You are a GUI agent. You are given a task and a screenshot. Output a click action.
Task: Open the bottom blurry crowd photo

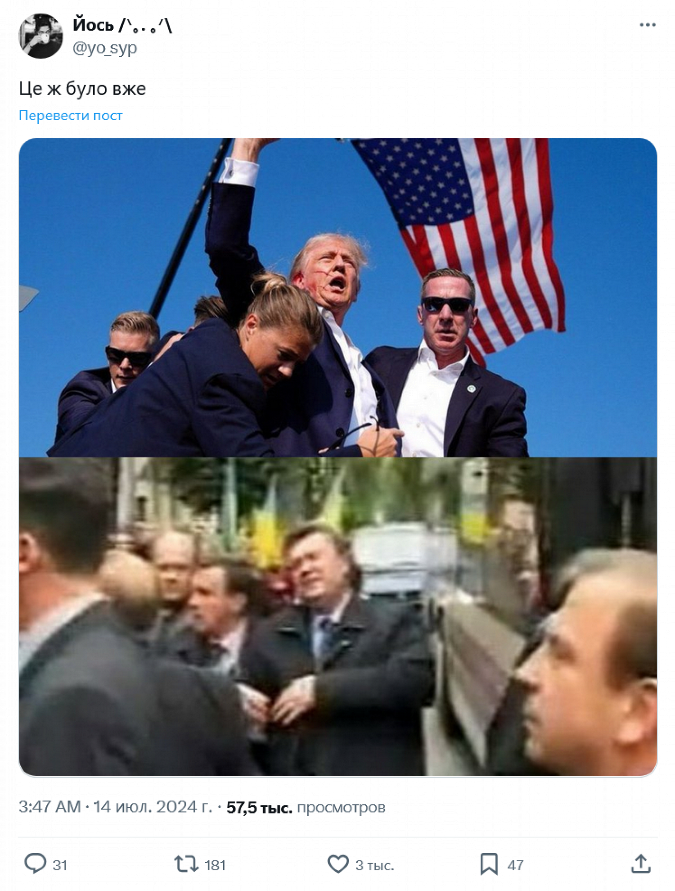[337, 617]
